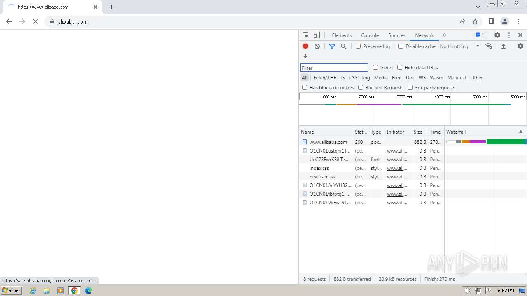The width and height of the screenshot is (527, 296).
Task: Open DevTools main settings gear
Action: 497,35
